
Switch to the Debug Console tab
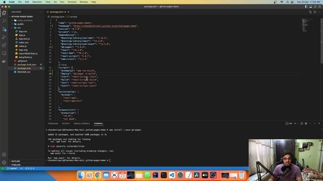coord(82,124)
